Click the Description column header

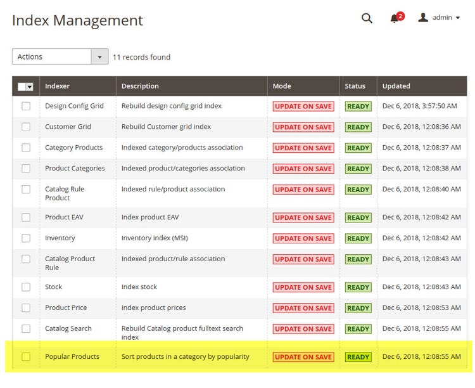[140, 86]
